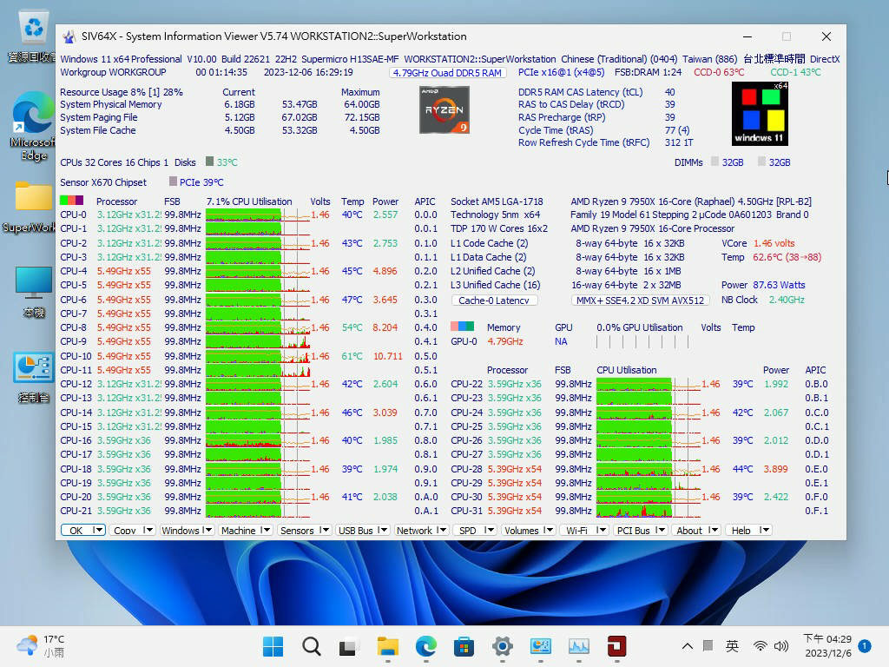The image size is (889, 667).
Task: Open the dropdown arrow on the OK button
Action: [97, 531]
